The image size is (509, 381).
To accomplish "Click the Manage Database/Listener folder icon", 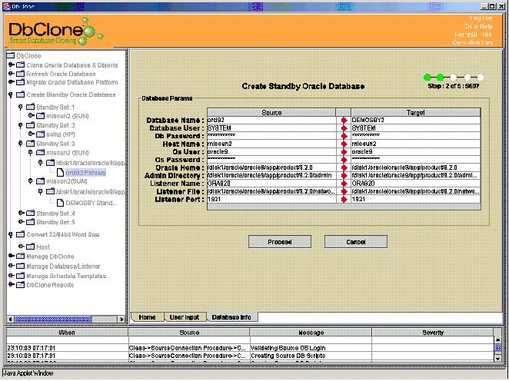I will 21,267.
